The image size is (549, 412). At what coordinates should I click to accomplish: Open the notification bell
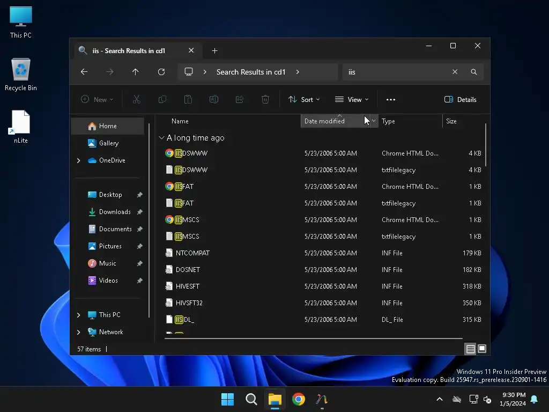(x=535, y=399)
